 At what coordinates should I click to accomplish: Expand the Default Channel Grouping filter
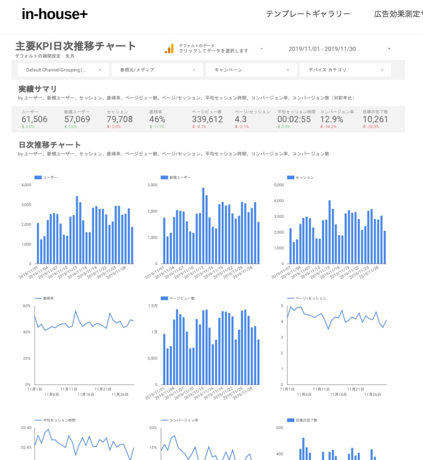point(63,70)
